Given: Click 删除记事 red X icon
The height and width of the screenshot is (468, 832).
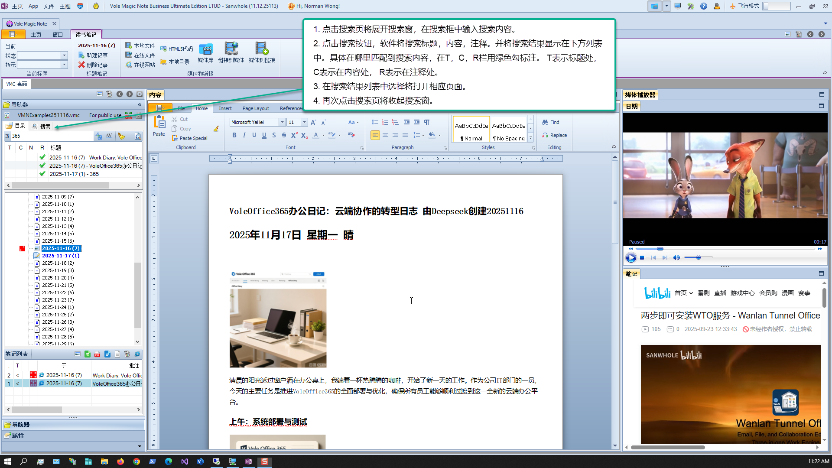Looking at the screenshot, I should click(x=81, y=65).
